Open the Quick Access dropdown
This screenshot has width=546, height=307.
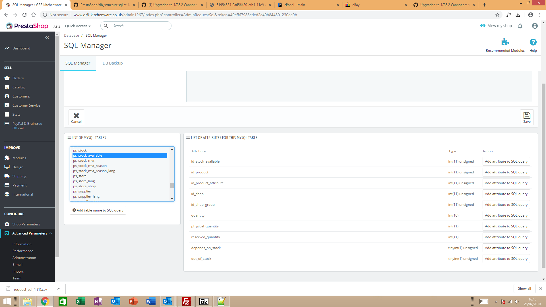tap(78, 26)
